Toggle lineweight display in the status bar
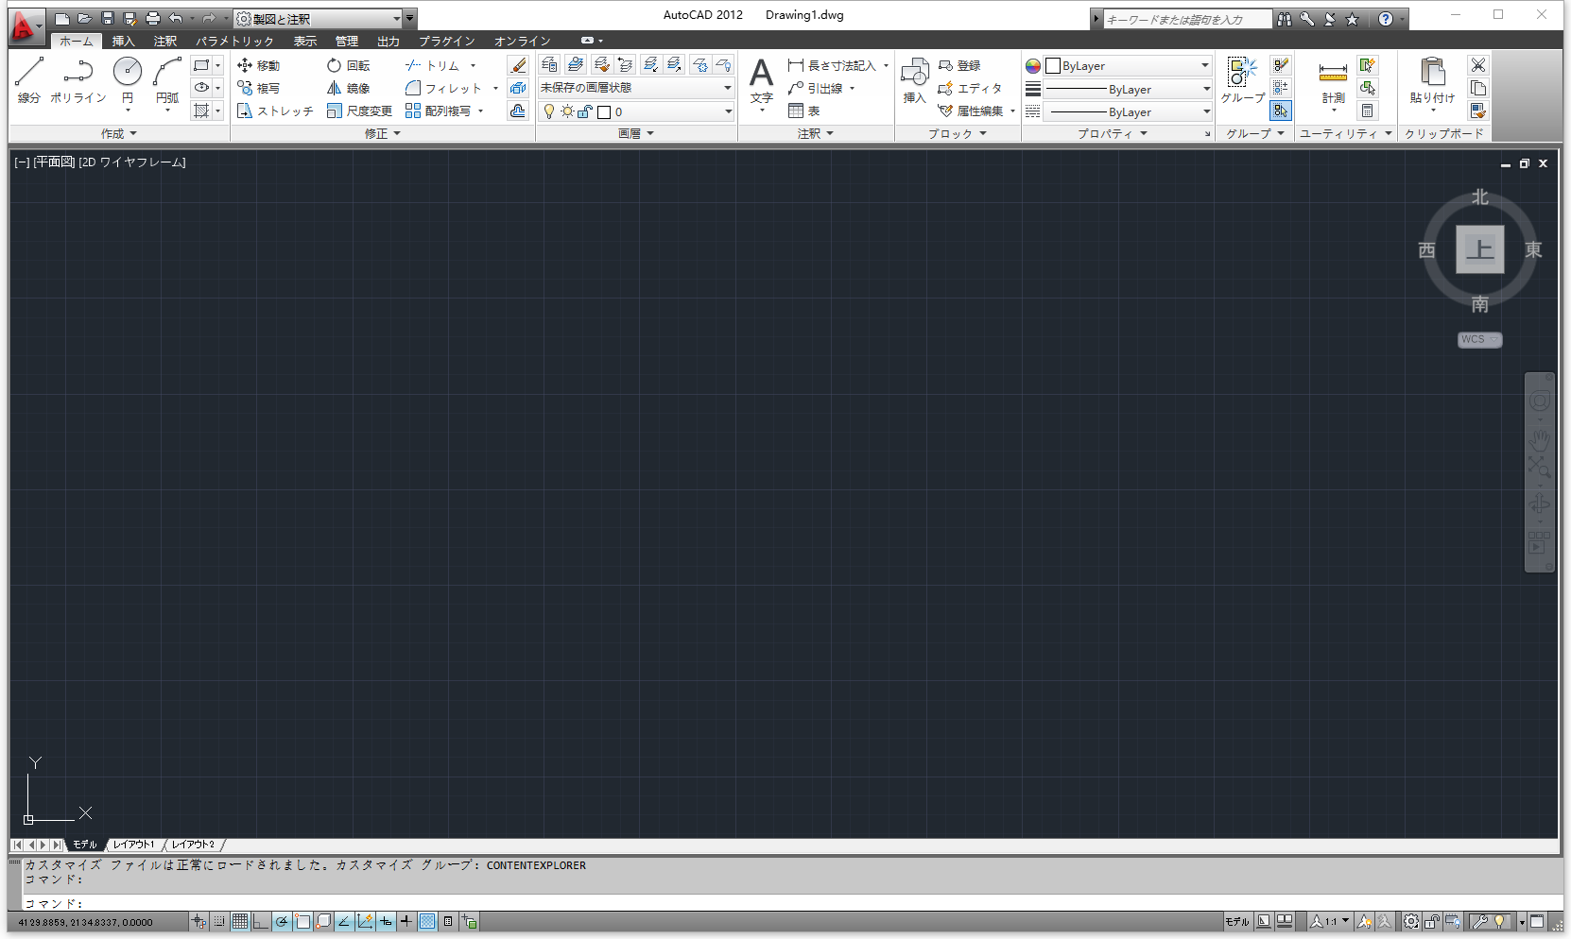 tap(406, 921)
